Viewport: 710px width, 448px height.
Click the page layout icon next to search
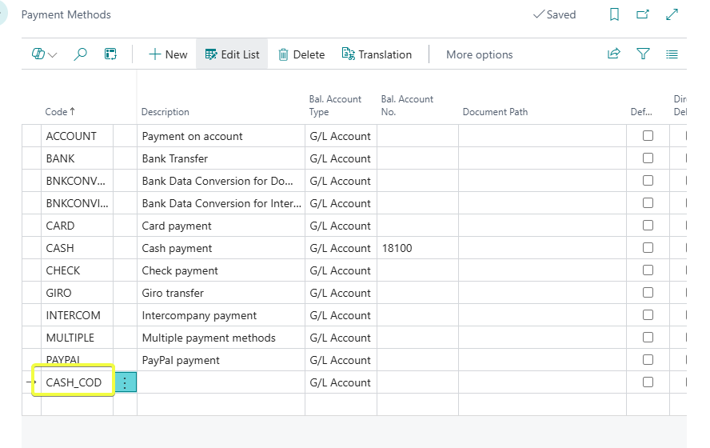[x=110, y=54]
